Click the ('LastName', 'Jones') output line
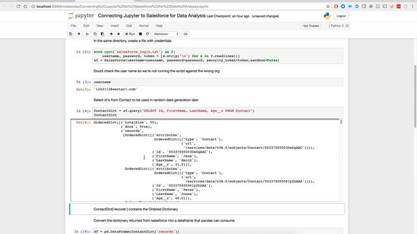This screenshot has width=417, height=234. pos(175,194)
